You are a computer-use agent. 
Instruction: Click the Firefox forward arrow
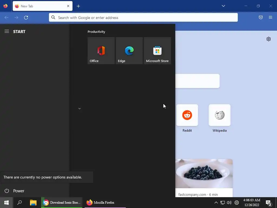pyautogui.click(x=16, y=18)
